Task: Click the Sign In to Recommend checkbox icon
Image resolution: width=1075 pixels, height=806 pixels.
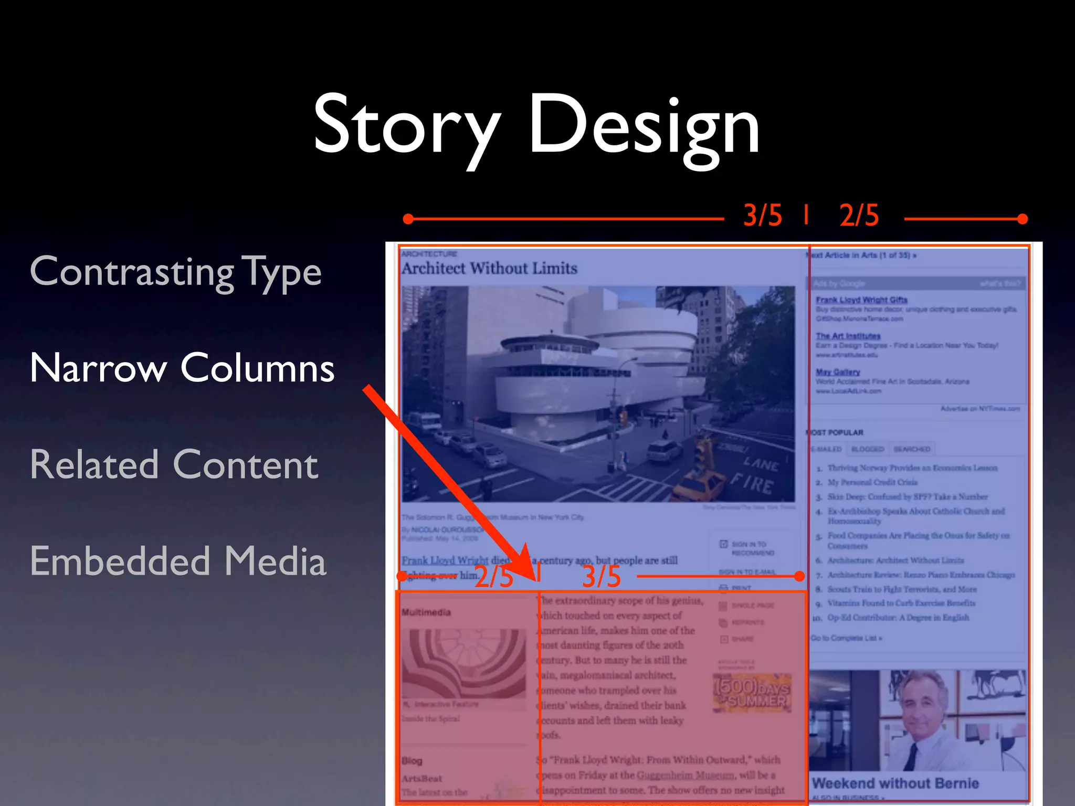Action: pos(723,544)
